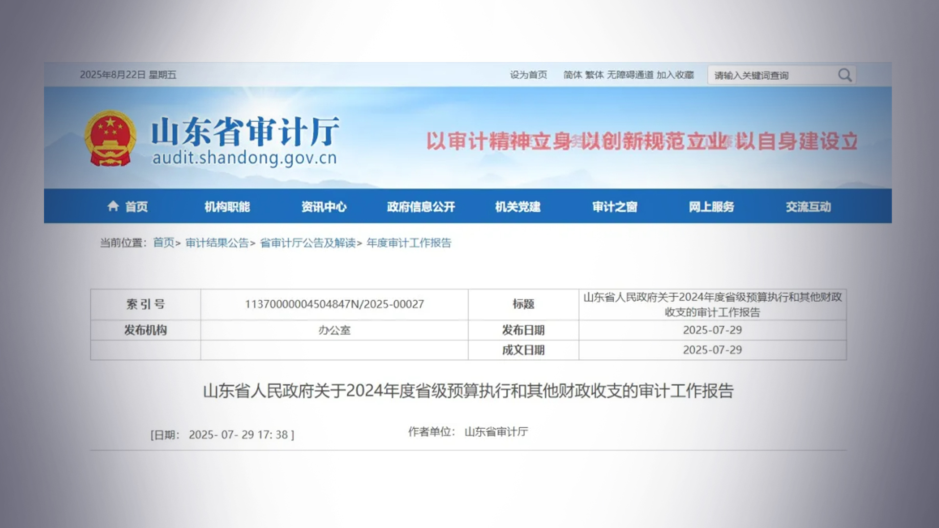The image size is (939, 528).
Task: Open 网上服务 navigation menu
Action: pyautogui.click(x=711, y=206)
